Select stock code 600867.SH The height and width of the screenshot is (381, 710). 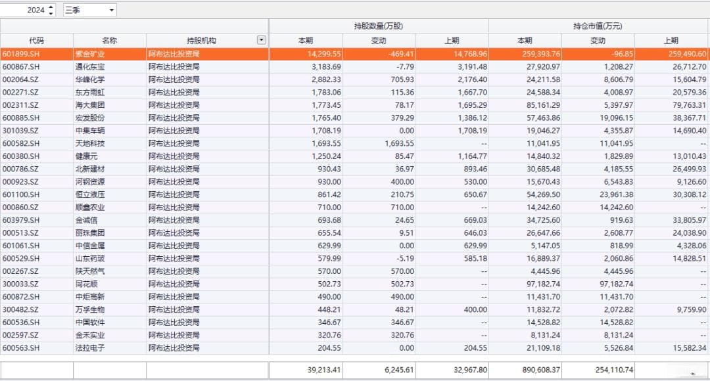pos(37,66)
